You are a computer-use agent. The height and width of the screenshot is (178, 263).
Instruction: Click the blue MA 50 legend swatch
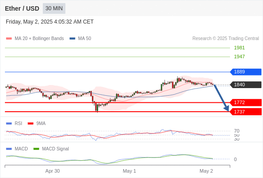(x=72, y=39)
